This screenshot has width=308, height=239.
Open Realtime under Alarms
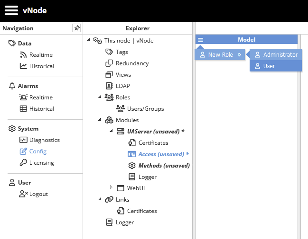click(x=41, y=97)
